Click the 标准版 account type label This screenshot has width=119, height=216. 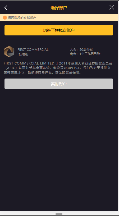coord(24,54)
